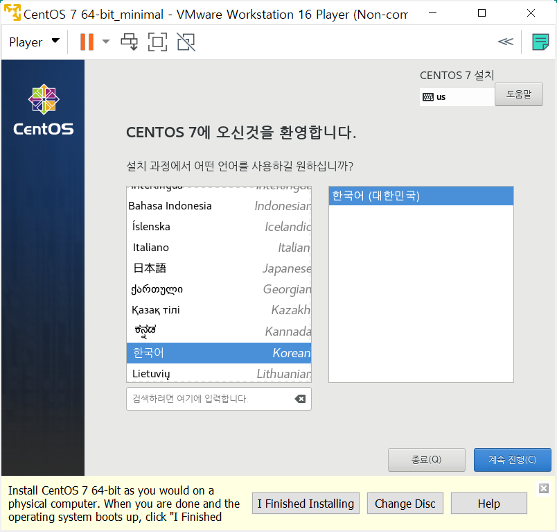Screen dimensions: 557x532
Task: Select Lietuvių Lithuanian language
Action: (x=219, y=373)
